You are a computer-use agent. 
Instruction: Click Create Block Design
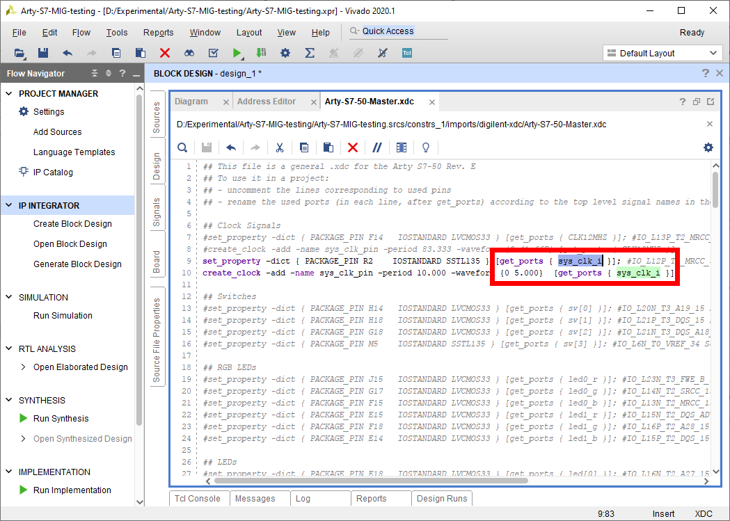(x=72, y=224)
